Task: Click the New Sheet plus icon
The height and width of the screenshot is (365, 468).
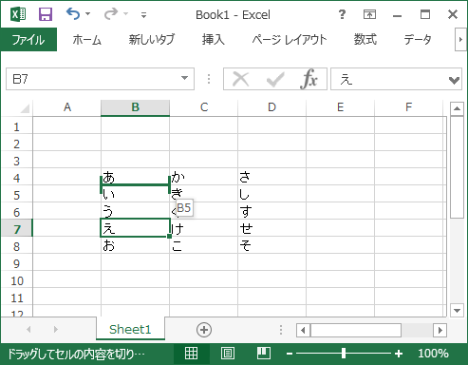Action: click(204, 330)
